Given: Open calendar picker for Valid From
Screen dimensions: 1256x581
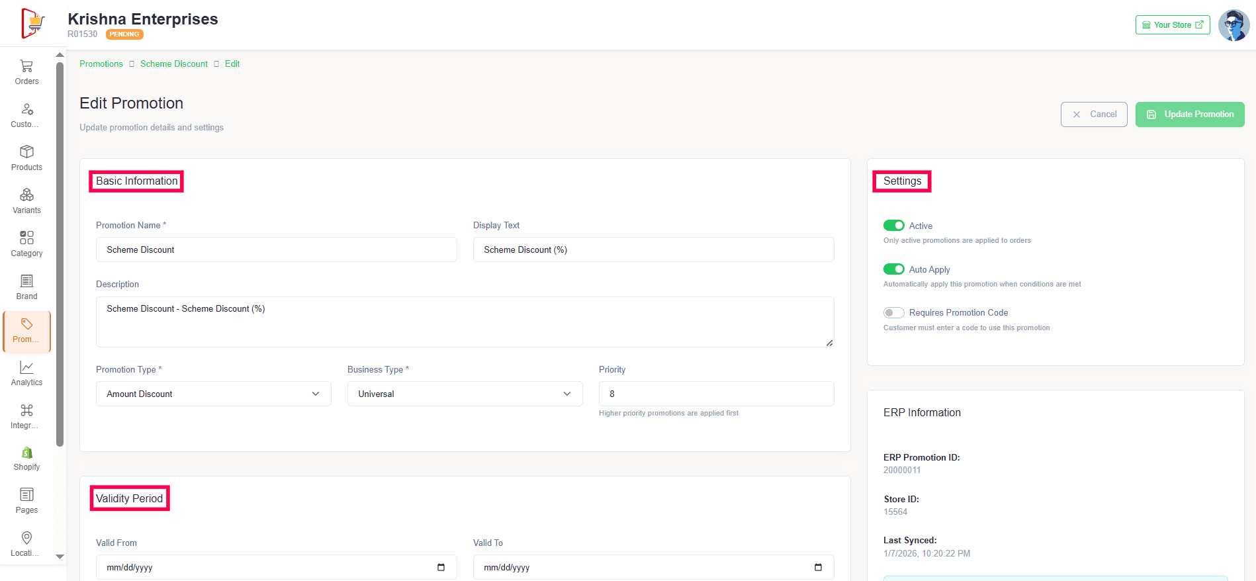Looking at the screenshot, I should click(x=441, y=567).
